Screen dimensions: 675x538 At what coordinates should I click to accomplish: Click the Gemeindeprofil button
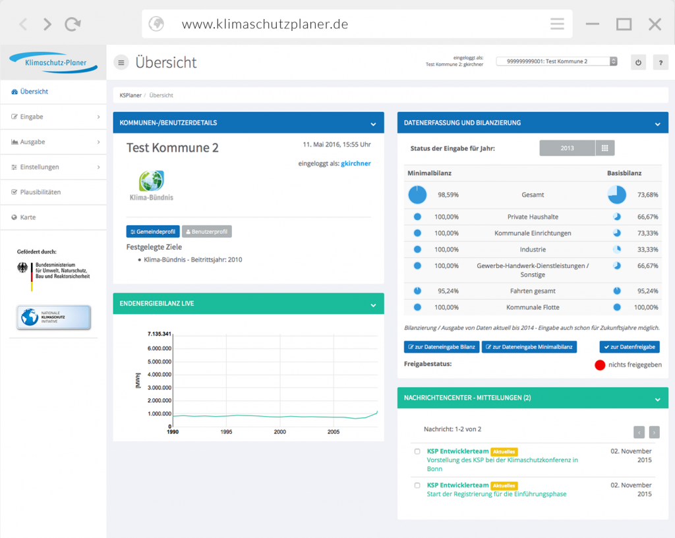(153, 232)
